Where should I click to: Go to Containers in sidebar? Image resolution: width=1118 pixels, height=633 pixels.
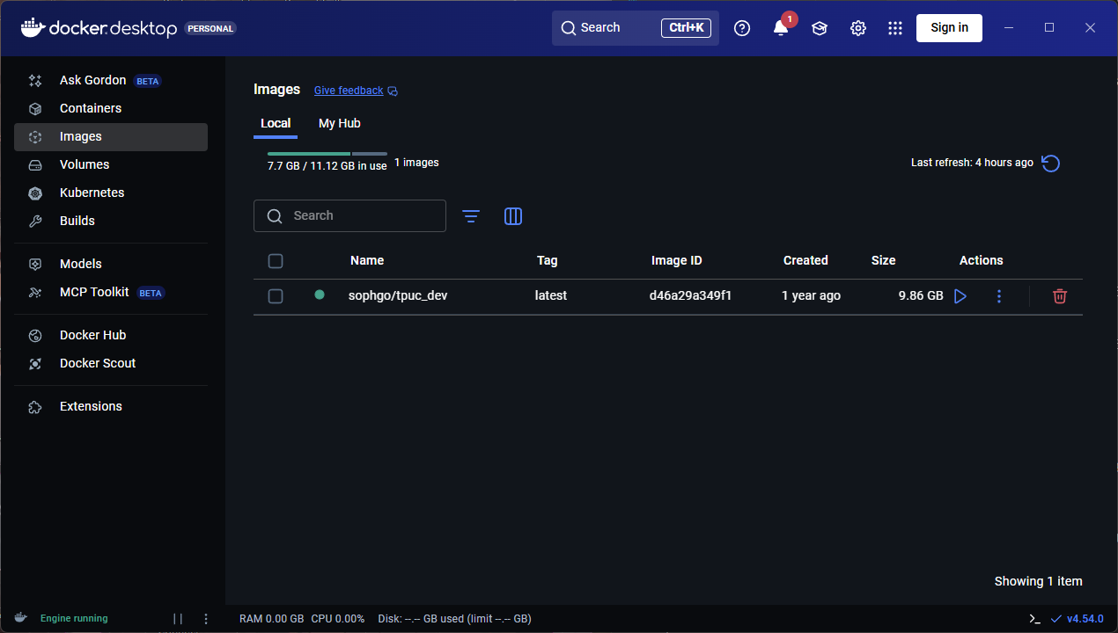tap(111, 108)
